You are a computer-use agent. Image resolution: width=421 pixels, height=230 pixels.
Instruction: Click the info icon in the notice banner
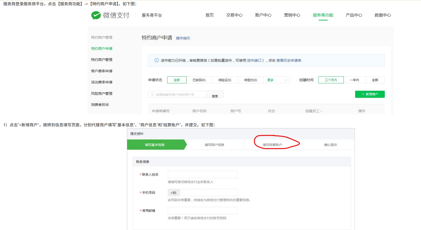click(157, 60)
